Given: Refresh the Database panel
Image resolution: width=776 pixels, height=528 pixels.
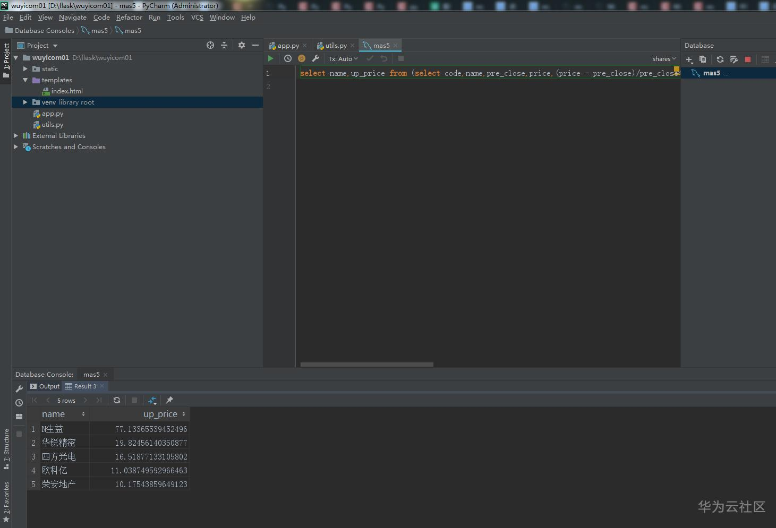Looking at the screenshot, I should (x=720, y=59).
